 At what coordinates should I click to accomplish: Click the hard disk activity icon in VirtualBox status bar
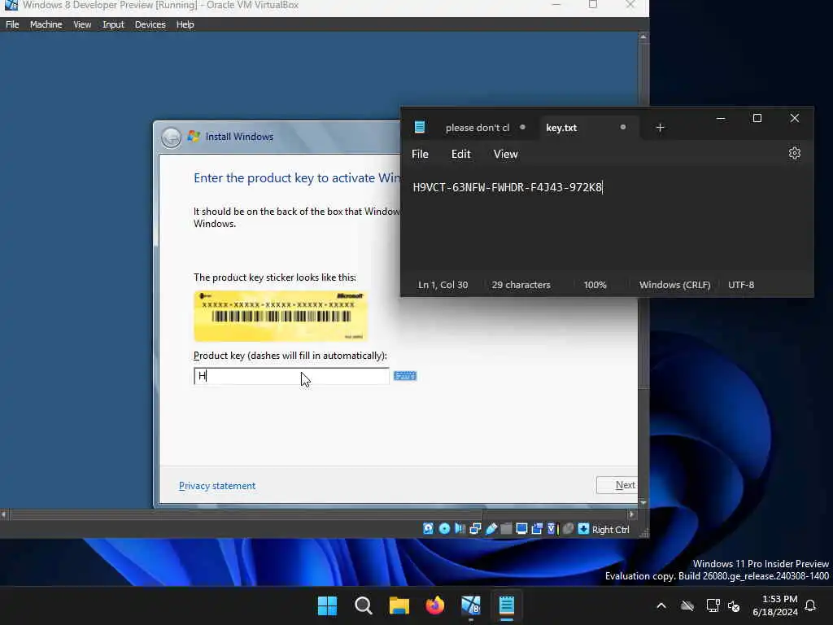click(428, 529)
